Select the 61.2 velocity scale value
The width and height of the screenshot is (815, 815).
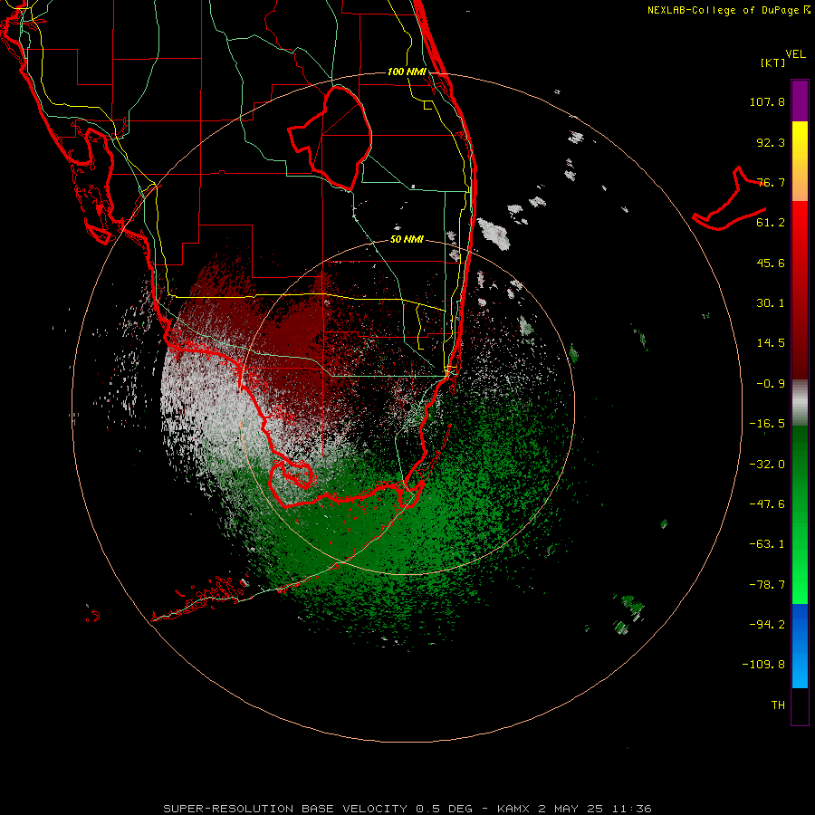pos(771,223)
